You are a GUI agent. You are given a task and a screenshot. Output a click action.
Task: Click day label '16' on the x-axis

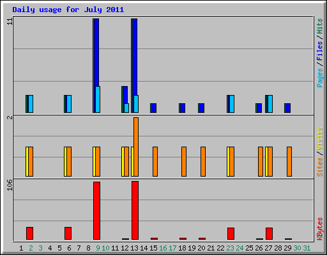coord(163,248)
